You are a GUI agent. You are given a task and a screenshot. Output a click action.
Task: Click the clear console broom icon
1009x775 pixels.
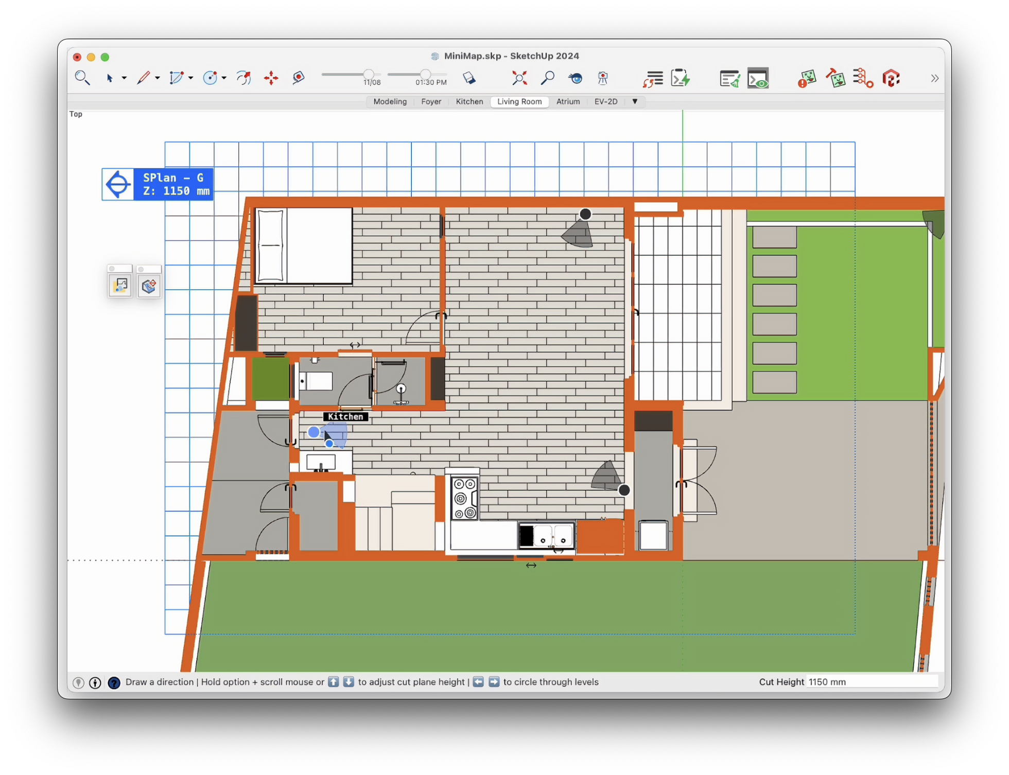pos(729,79)
